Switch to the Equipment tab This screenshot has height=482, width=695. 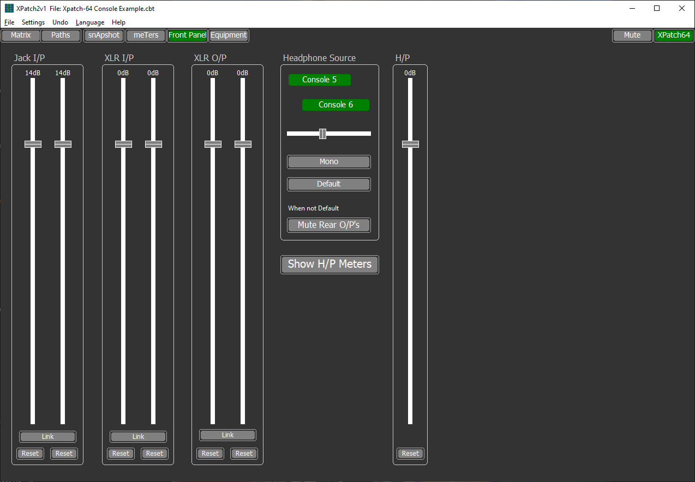click(229, 35)
